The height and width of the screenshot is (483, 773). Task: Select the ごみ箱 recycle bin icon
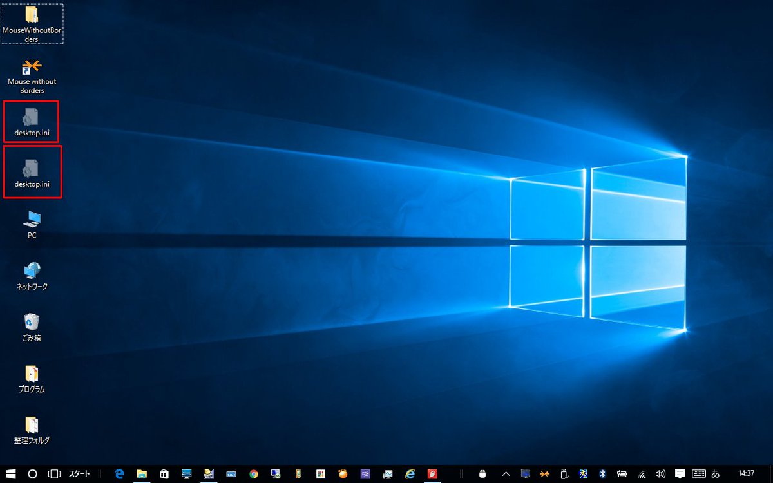32,327
